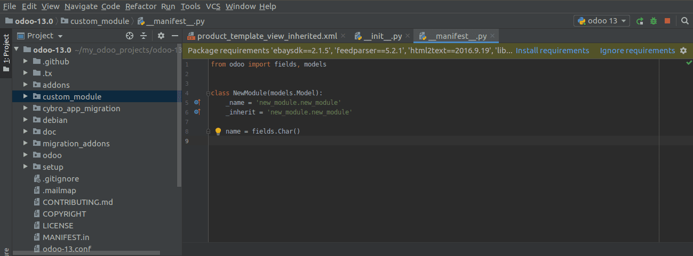Stop the running process with red square
Viewport: 693px width, 256px height.
click(667, 21)
